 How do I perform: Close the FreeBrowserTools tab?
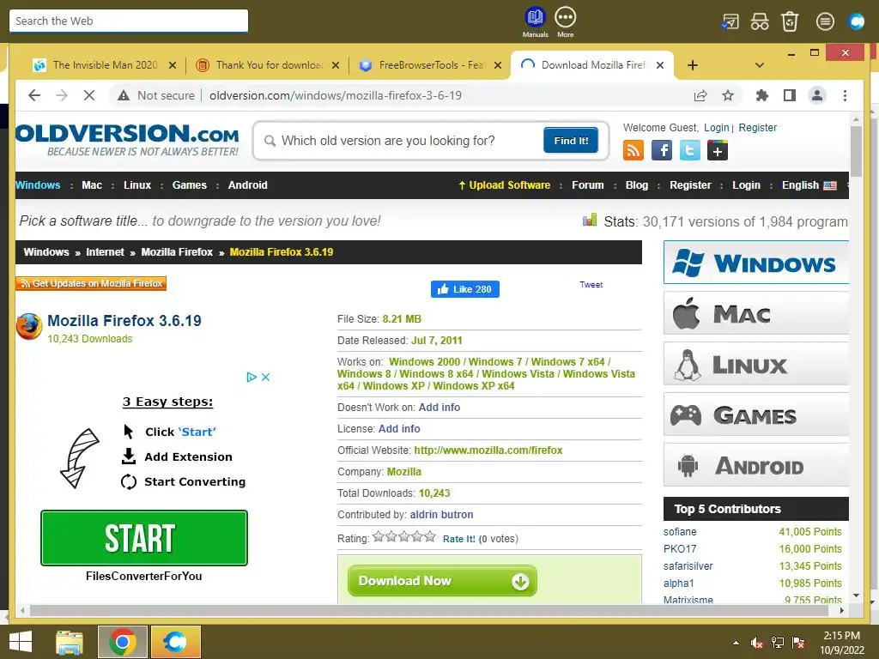(498, 65)
